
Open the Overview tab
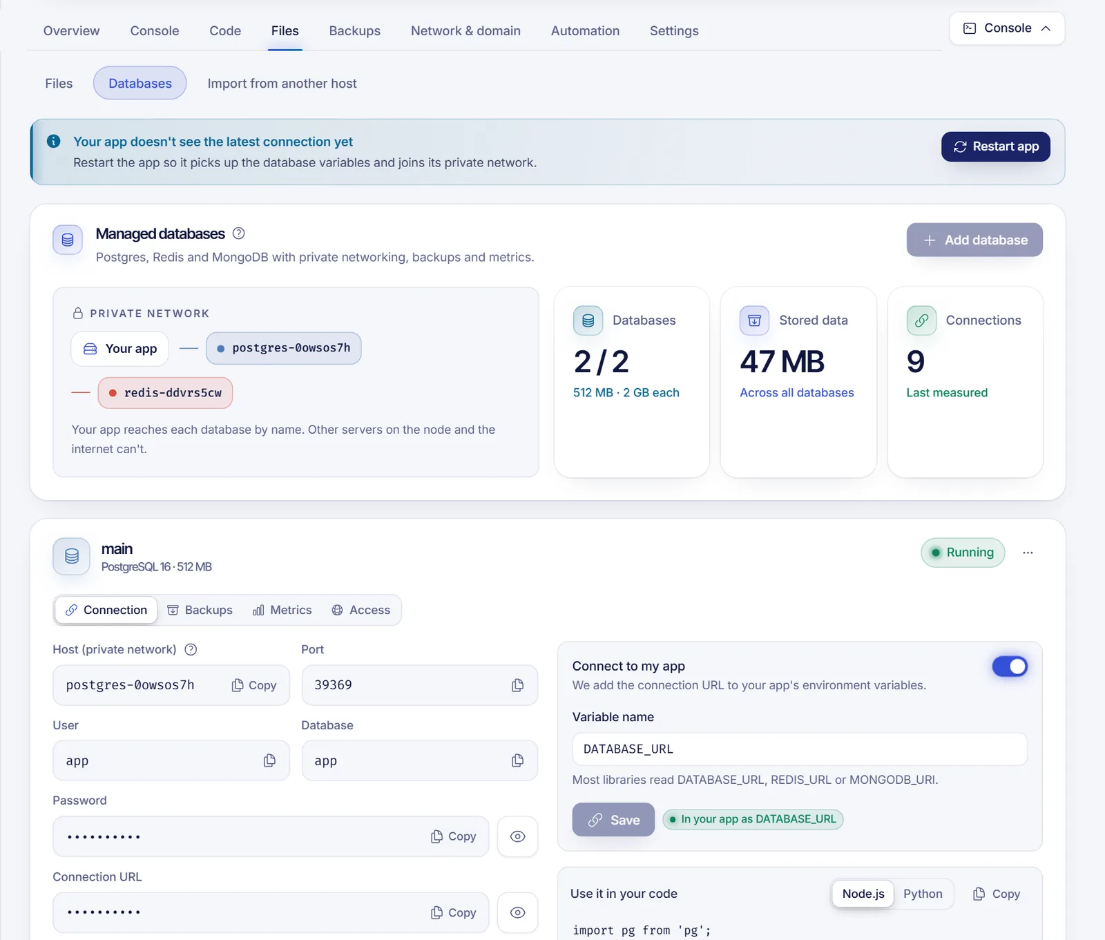pos(71,30)
